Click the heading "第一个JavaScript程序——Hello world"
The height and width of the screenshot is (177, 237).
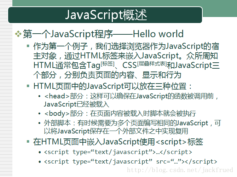pyautogui.click(x=103, y=34)
